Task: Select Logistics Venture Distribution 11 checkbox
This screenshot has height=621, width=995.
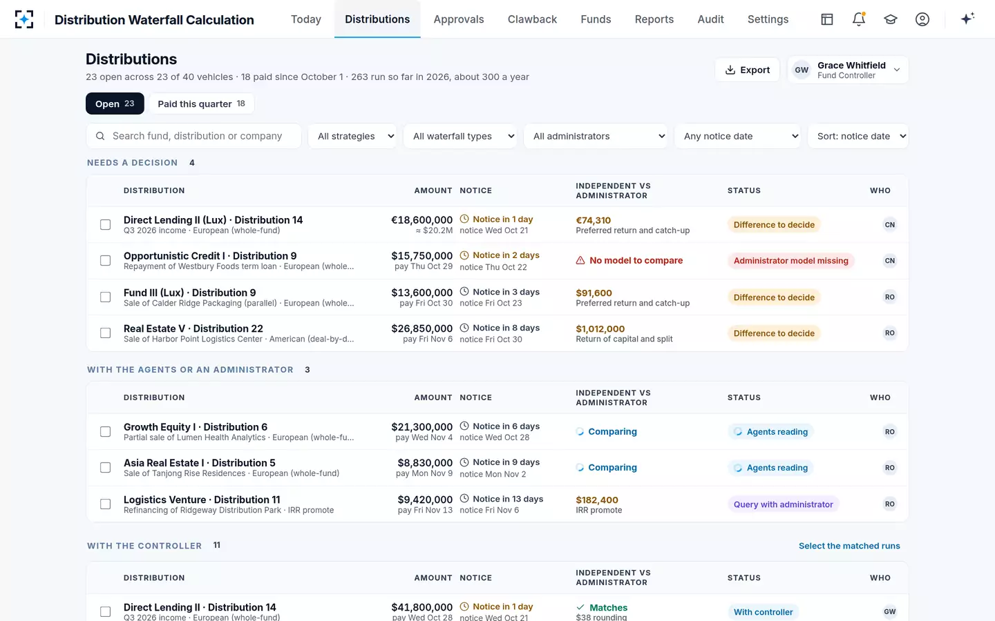Action: pyautogui.click(x=105, y=504)
